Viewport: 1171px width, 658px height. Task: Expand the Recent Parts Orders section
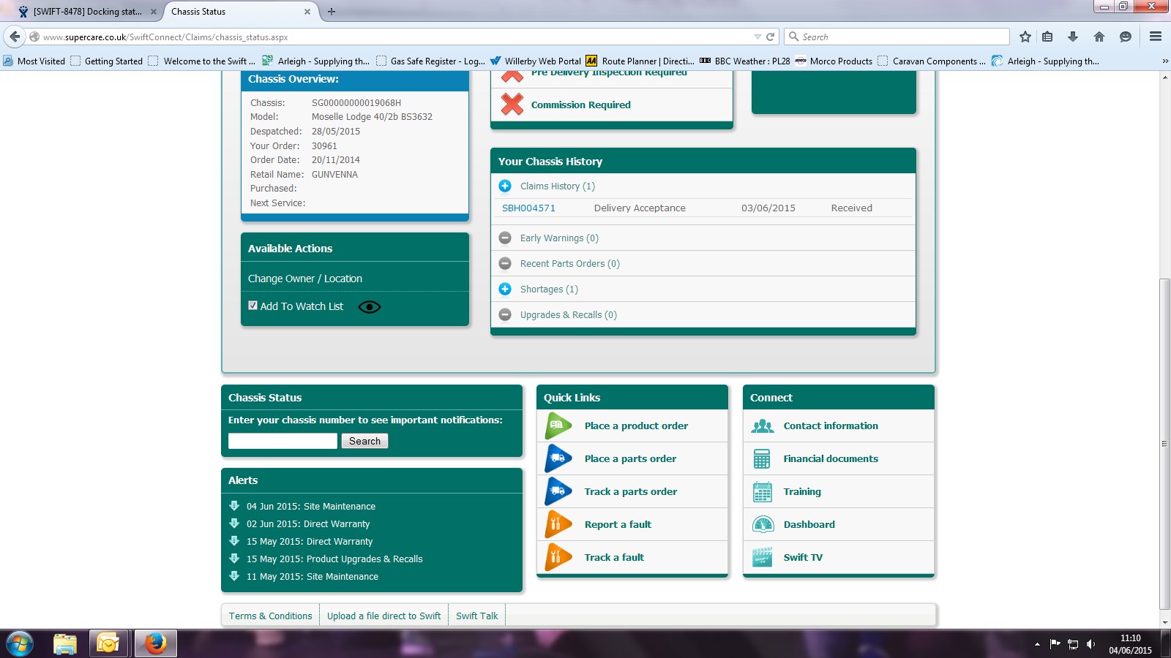(505, 264)
